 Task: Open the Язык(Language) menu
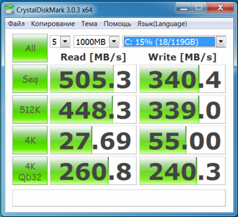(x=162, y=24)
